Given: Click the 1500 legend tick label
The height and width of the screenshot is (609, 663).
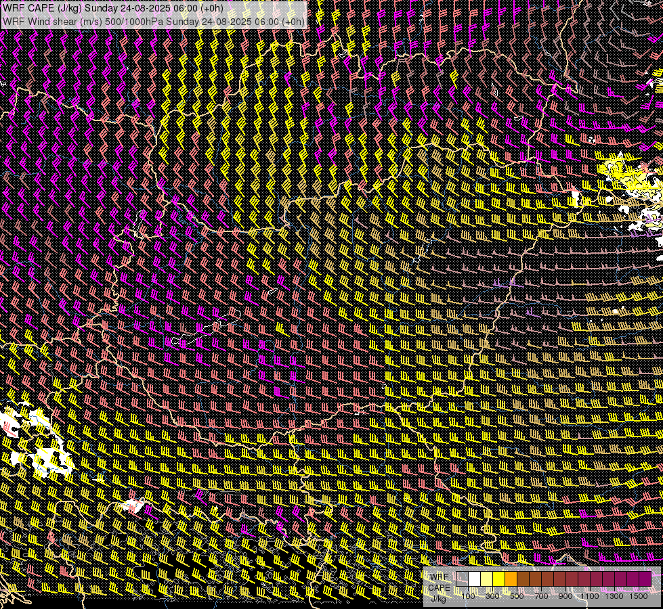Looking at the screenshot, I should click(639, 596).
